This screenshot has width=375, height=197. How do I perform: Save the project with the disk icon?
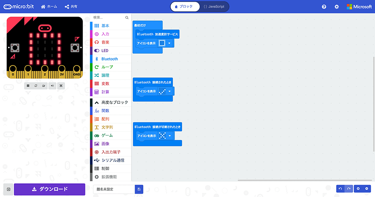[139, 190]
